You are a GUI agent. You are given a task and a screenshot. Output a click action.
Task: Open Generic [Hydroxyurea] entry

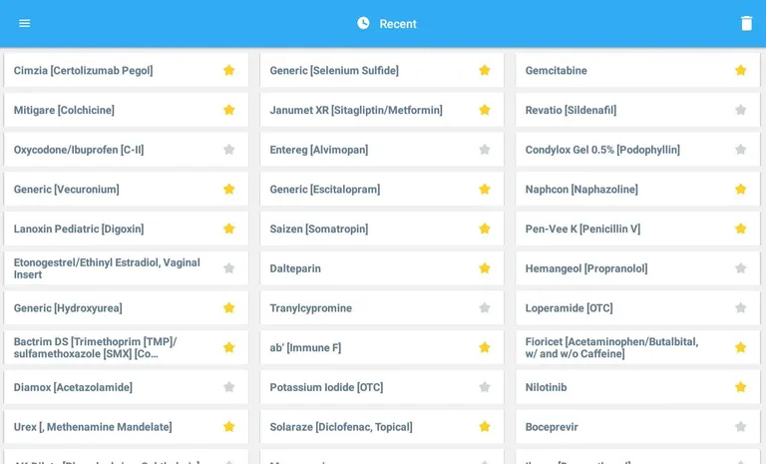click(x=126, y=308)
